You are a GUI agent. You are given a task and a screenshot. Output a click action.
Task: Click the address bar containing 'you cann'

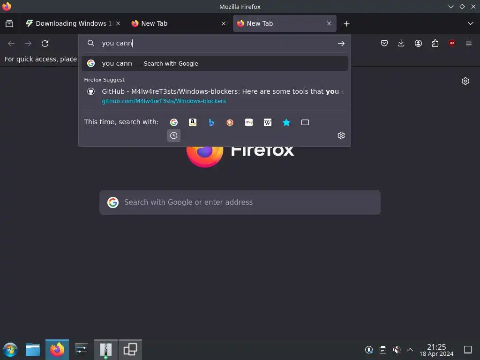pyautogui.click(x=214, y=43)
